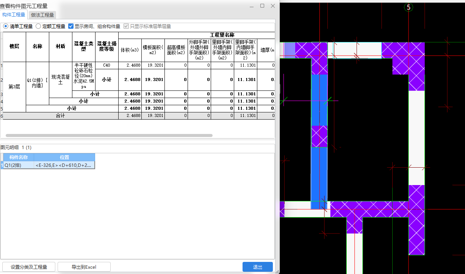Viewport: 465px width, 274px height.
Task: Select the 定额工程量 radio button
Action: 50,26
